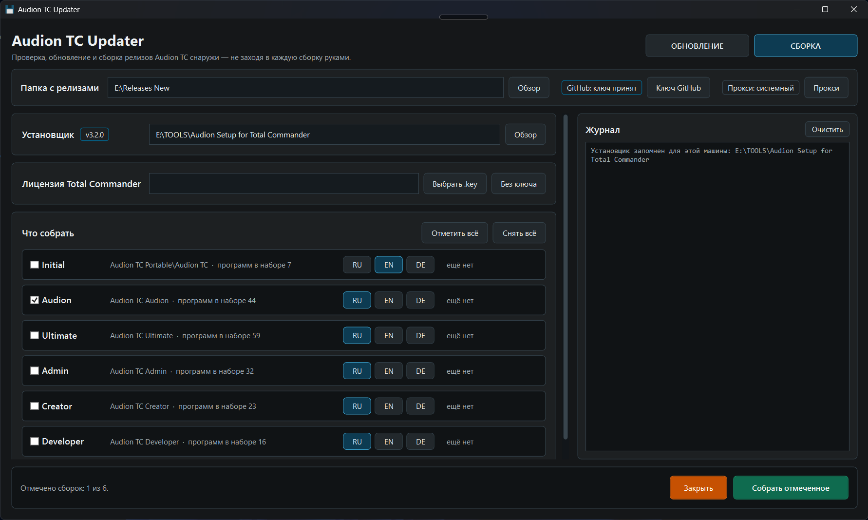This screenshot has width=868, height=520.
Task: Choose DE language for Ultimate build
Action: [420, 335]
